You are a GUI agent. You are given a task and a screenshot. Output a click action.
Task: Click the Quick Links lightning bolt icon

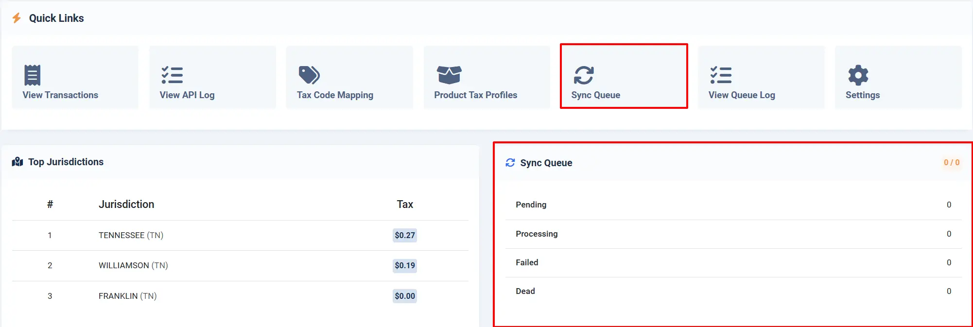[17, 18]
